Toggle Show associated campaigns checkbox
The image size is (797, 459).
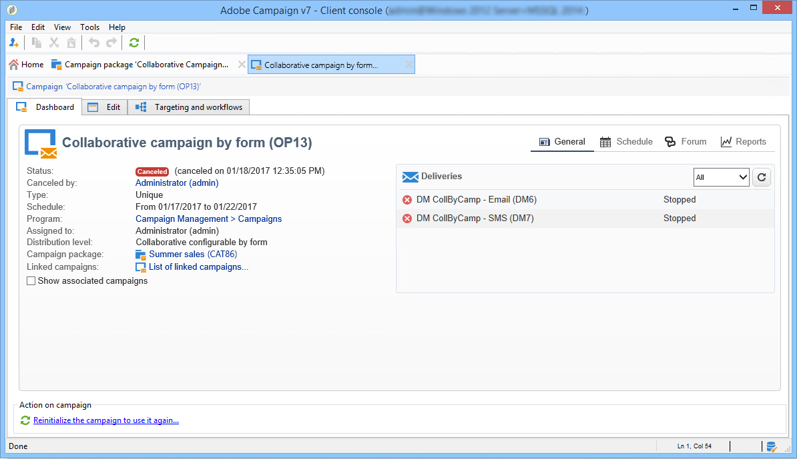tap(31, 281)
